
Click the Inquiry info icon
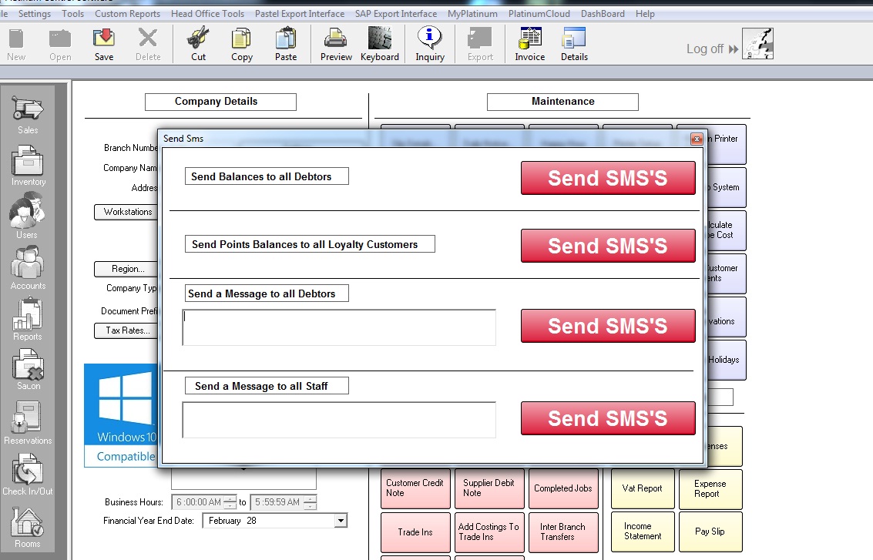point(430,45)
